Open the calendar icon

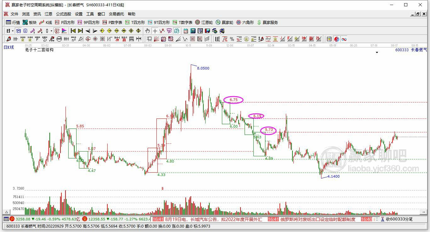pyautogui.click(x=186, y=31)
